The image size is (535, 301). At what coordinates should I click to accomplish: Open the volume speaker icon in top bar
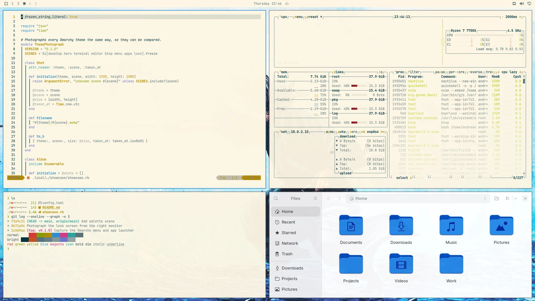pos(522,4)
